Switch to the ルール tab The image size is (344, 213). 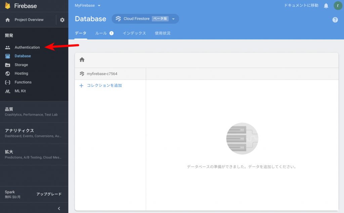pos(100,33)
